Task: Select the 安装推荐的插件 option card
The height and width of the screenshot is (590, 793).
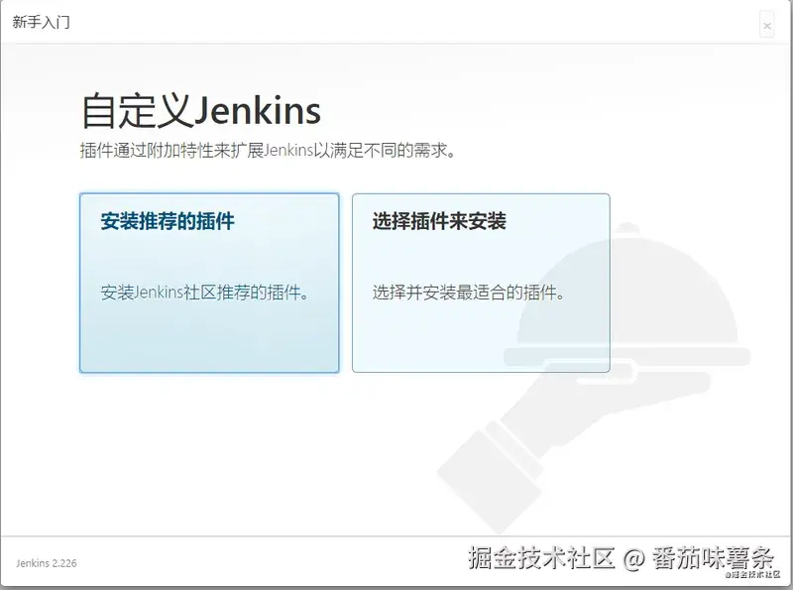Action: [x=209, y=282]
